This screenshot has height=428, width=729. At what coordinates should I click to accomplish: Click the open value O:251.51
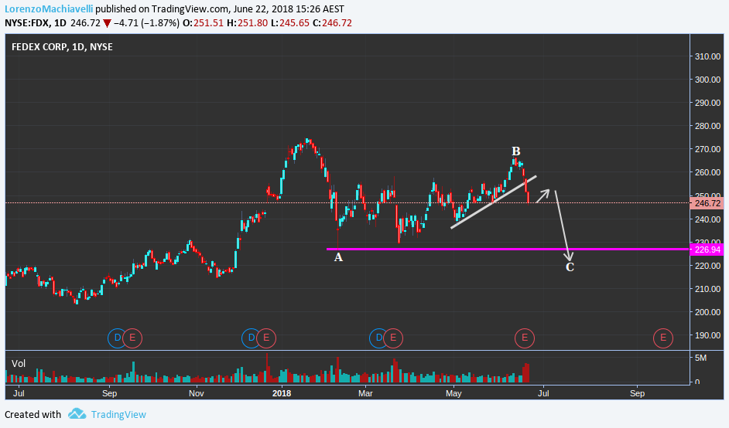pos(203,22)
